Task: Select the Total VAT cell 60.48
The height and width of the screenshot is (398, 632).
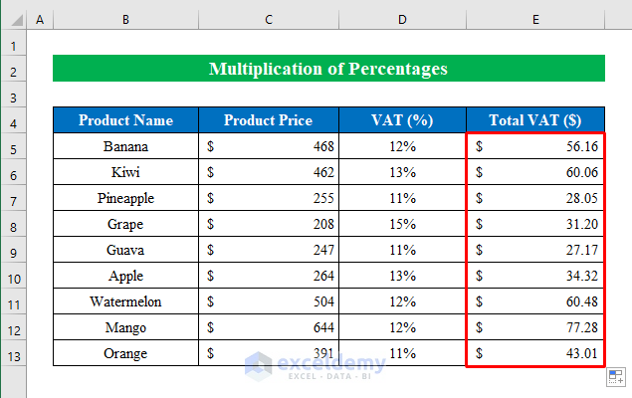Action: coord(535,301)
